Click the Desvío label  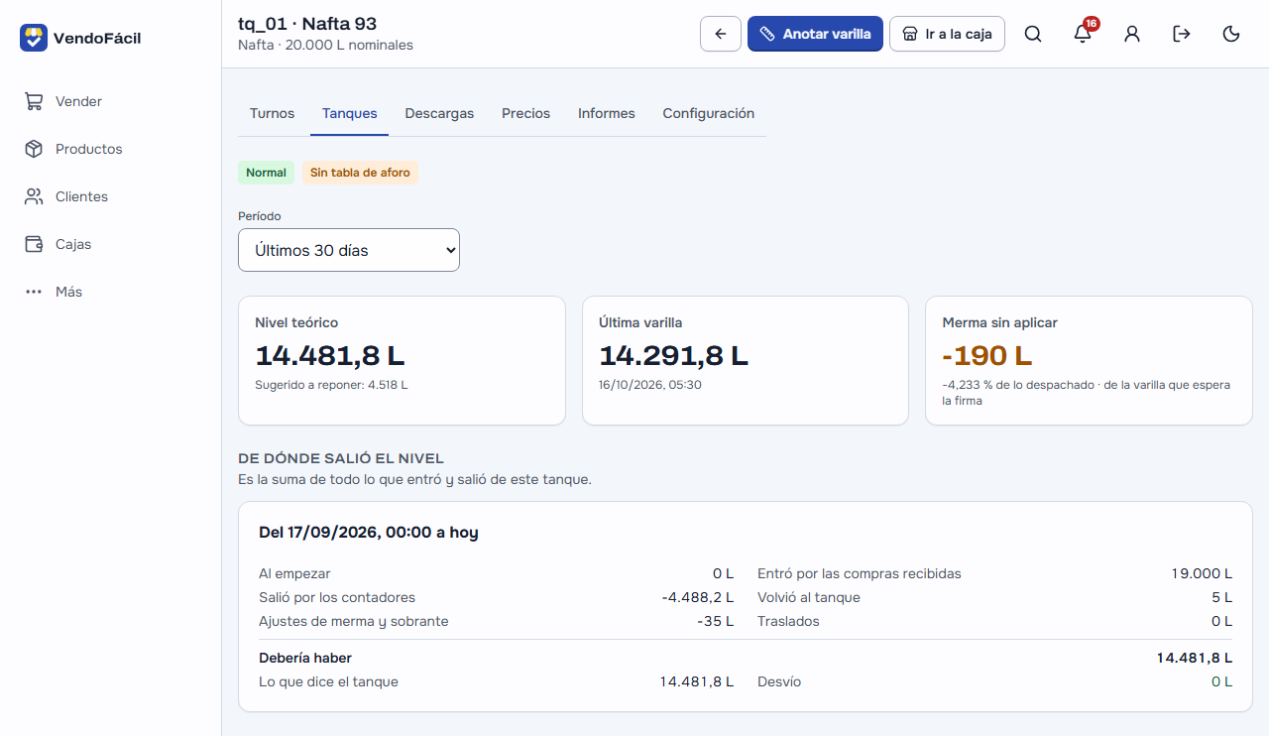(x=779, y=681)
